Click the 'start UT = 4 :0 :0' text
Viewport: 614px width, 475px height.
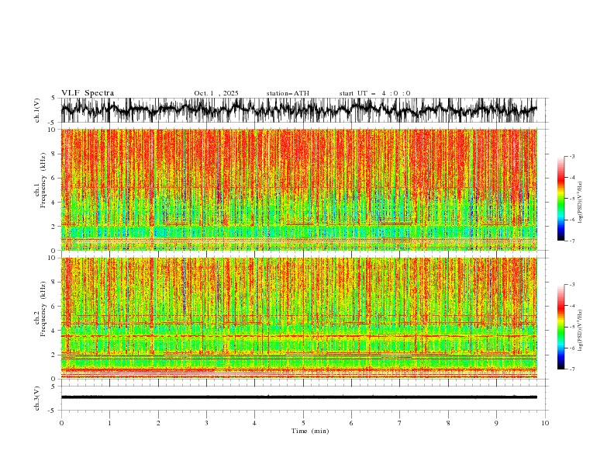374,93
